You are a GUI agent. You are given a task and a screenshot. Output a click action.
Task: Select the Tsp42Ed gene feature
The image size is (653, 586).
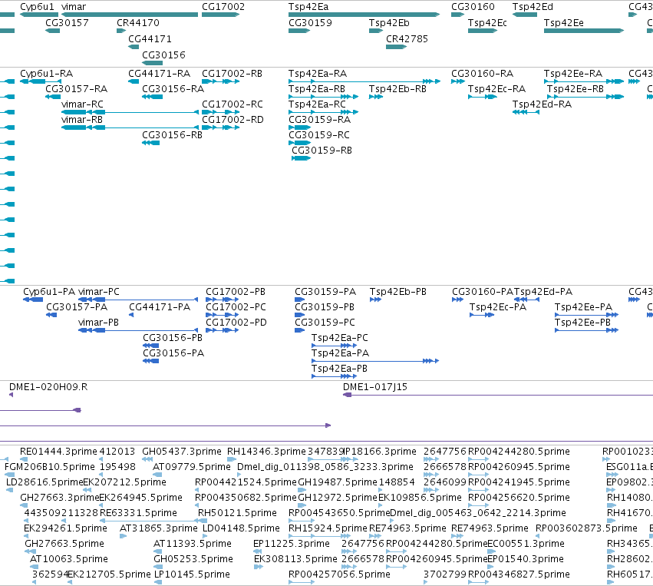(x=525, y=15)
